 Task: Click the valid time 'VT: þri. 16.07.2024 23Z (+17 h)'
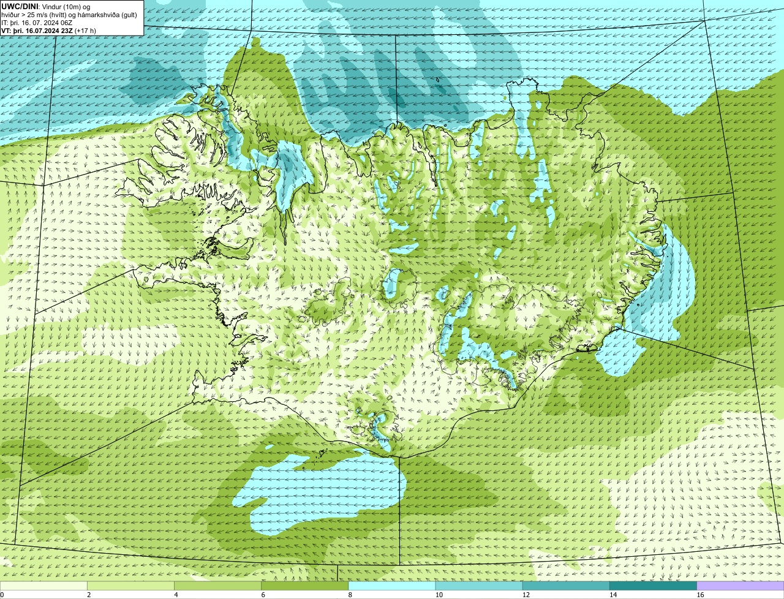[49, 30]
